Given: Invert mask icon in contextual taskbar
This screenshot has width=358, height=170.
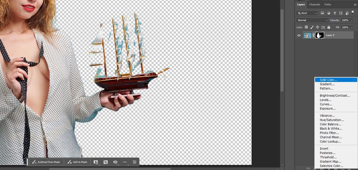Looking at the screenshot, I should [x=106, y=162].
